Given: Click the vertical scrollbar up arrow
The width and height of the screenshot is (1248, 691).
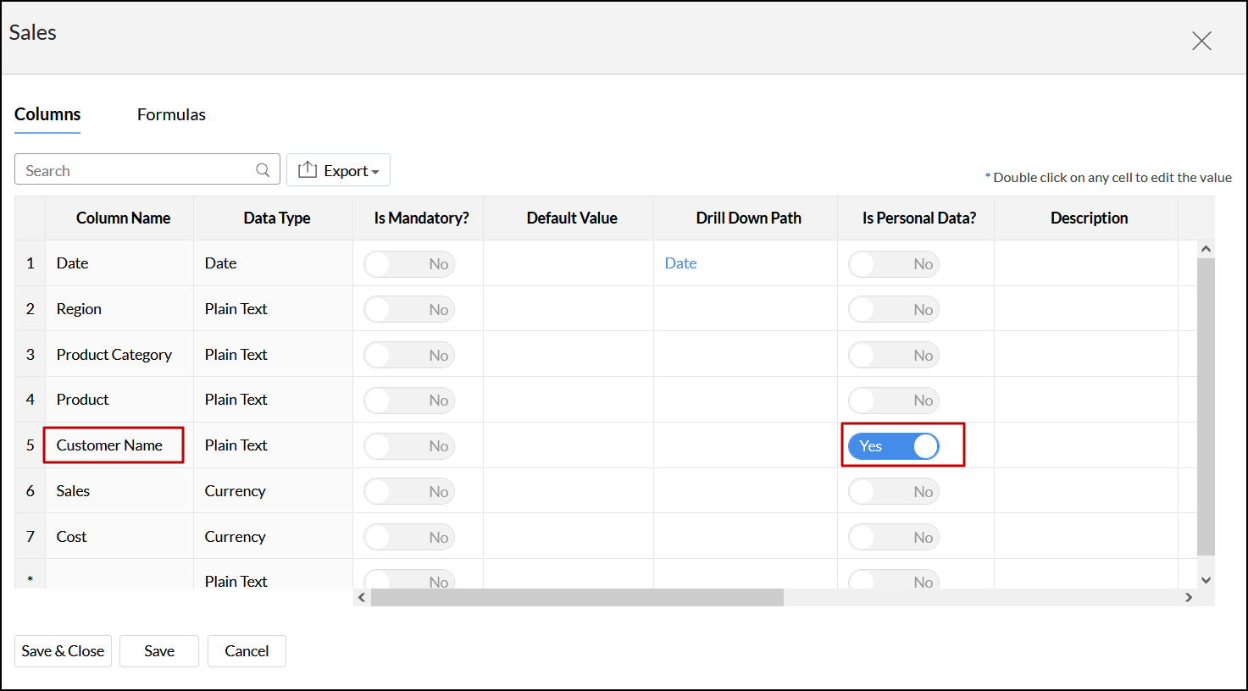Looking at the screenshot, I should point(1206,249).
